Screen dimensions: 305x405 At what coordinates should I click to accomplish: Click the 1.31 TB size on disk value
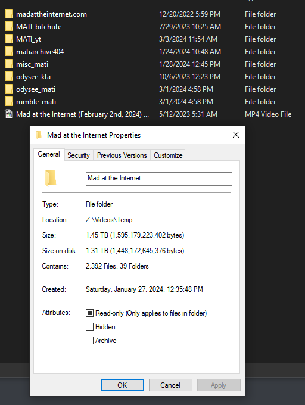click(x=135, y=251)
